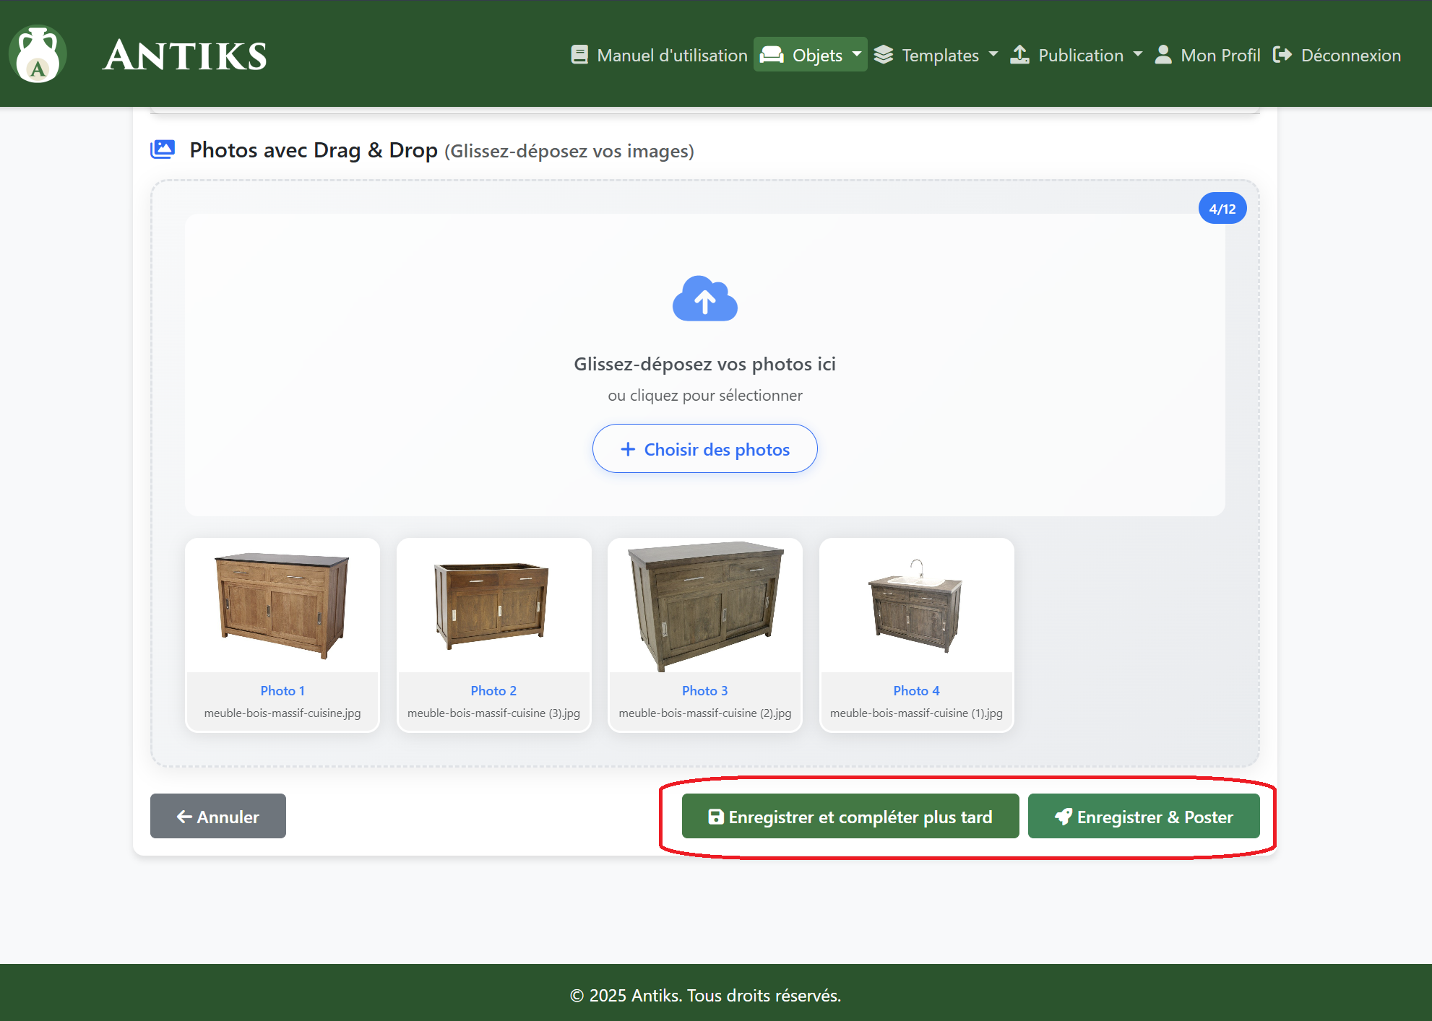Expand the Objets dropdown menu
The width and height of the screenshot is (1432, 1021).
tap(856, 54)
